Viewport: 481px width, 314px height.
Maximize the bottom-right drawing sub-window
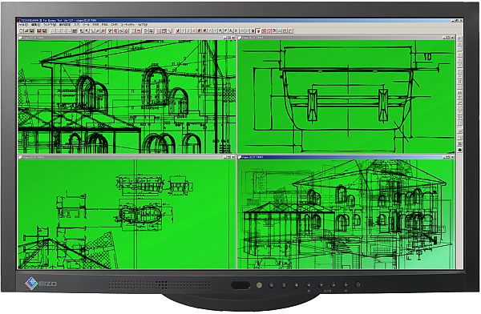click(x=448, y=157)
